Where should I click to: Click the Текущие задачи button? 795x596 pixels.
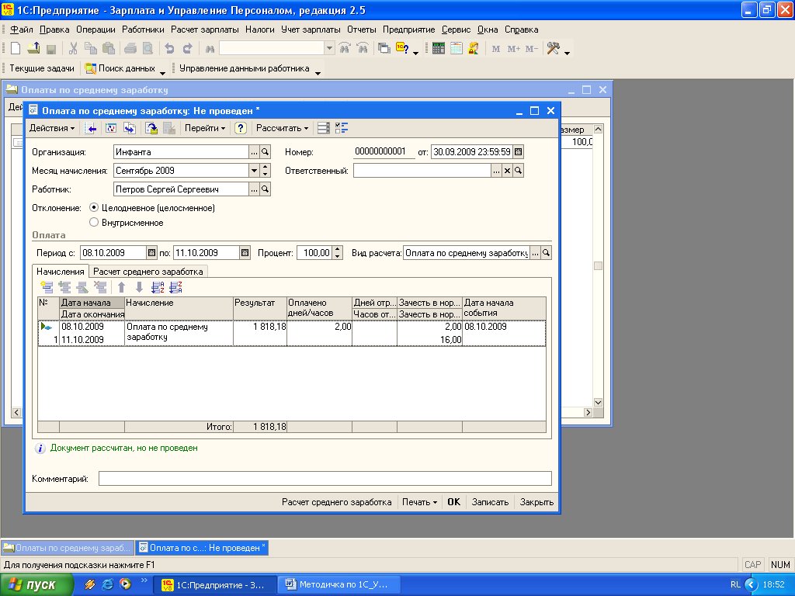pyautogui.click(x=42, y=68)
